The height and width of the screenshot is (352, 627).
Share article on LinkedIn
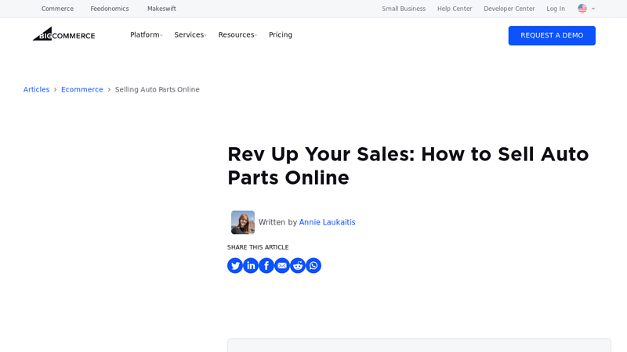click(251, 266)
